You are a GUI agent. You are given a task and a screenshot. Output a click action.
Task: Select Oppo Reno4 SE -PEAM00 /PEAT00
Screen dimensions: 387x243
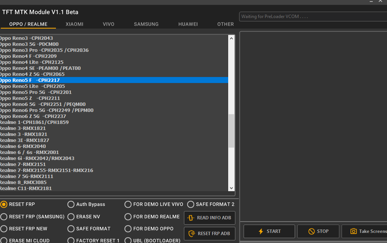click(x=114, y=68)
